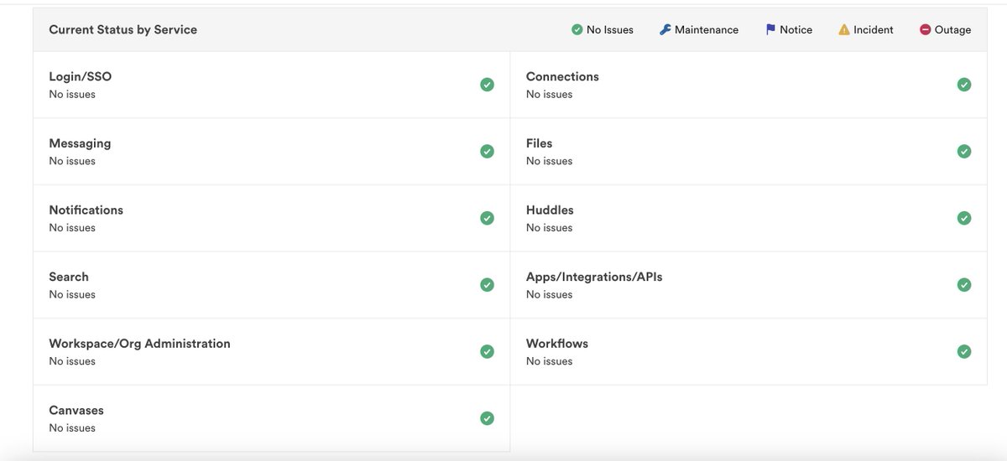The height and width of the screenshot is (461, 1007).
Task: Click 'No issues' text under Notifications
Action: (72, 228)
